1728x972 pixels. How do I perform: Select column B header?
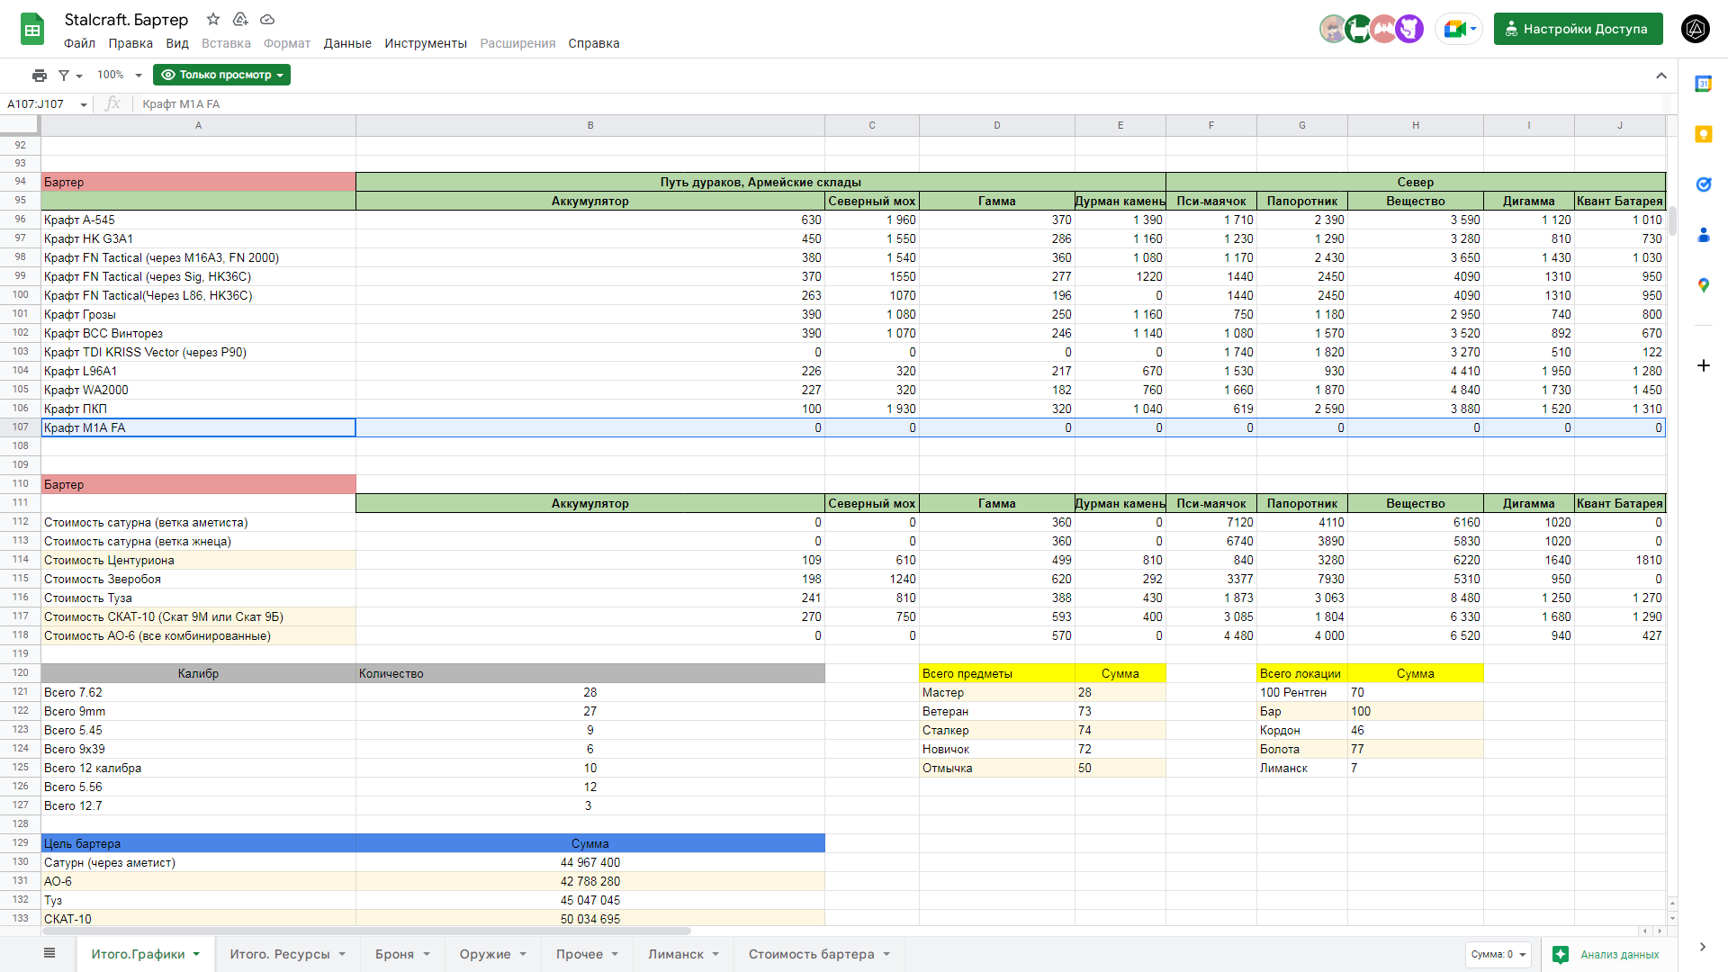pyautogui.click(x=590, y=125)
